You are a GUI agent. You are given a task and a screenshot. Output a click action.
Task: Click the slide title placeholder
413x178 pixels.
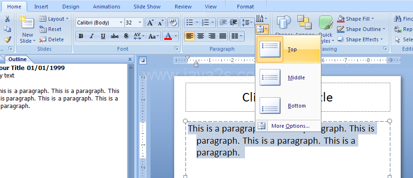coord(287,97)
